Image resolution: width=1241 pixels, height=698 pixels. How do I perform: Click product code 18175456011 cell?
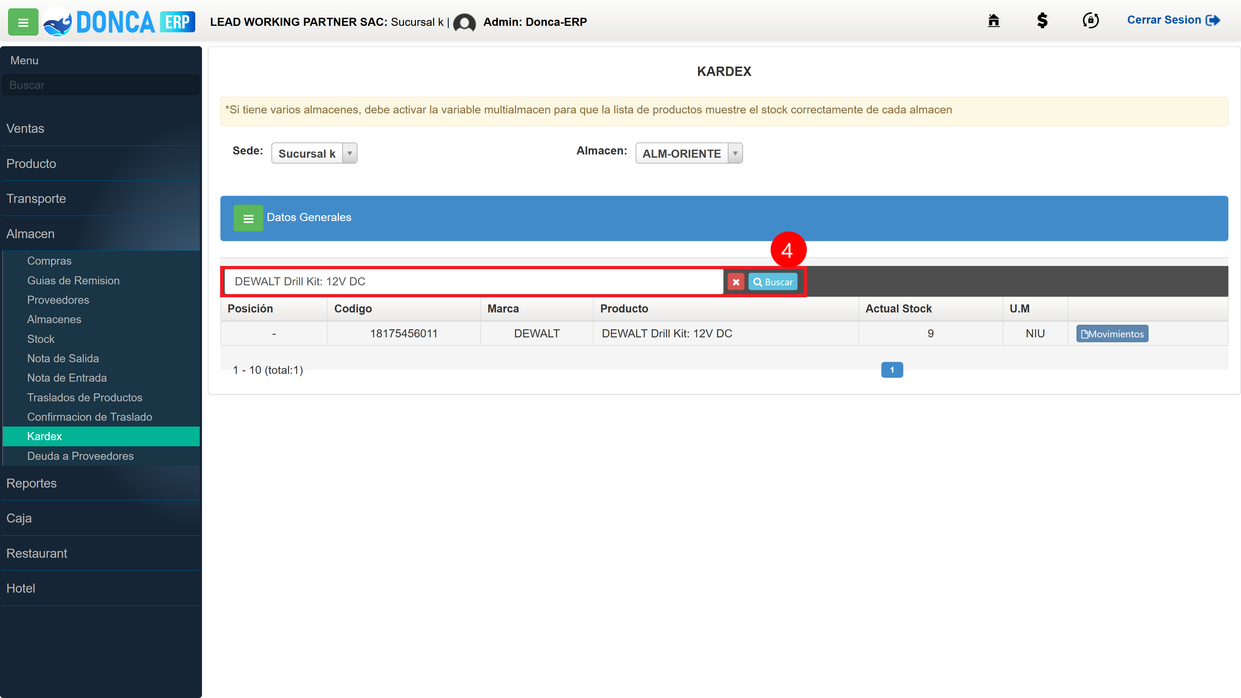point(404,333)
